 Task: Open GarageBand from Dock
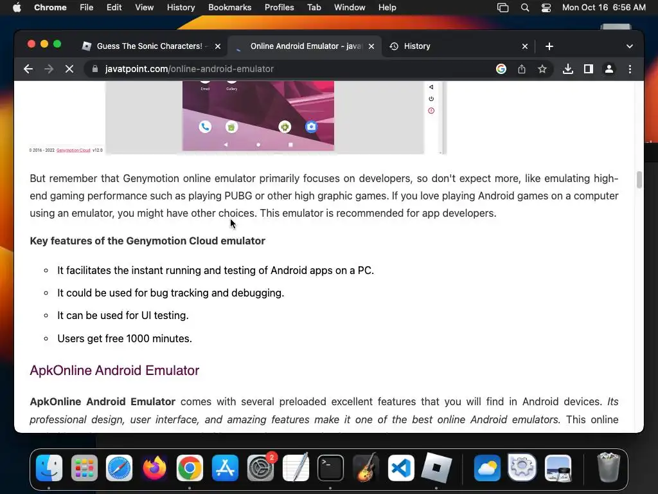[366, 468]
